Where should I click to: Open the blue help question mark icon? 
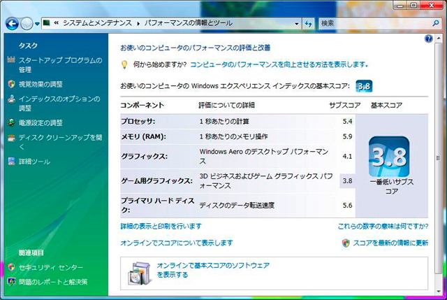(x=428, y=38)
